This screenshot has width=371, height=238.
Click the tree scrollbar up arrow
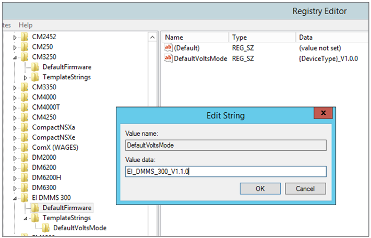point(152,37)
